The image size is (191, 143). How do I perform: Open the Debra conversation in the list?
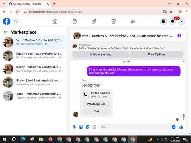click(x=34, y=56)
